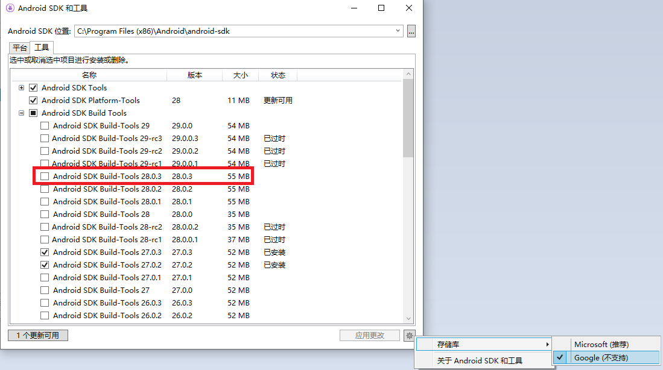Check Build-Tools 26.0.3 checkbox
This screenshot has height=370, width=663.
click(45, 303)
